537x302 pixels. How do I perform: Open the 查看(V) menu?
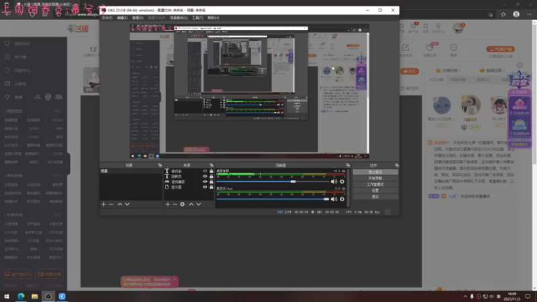coord(138,18)
